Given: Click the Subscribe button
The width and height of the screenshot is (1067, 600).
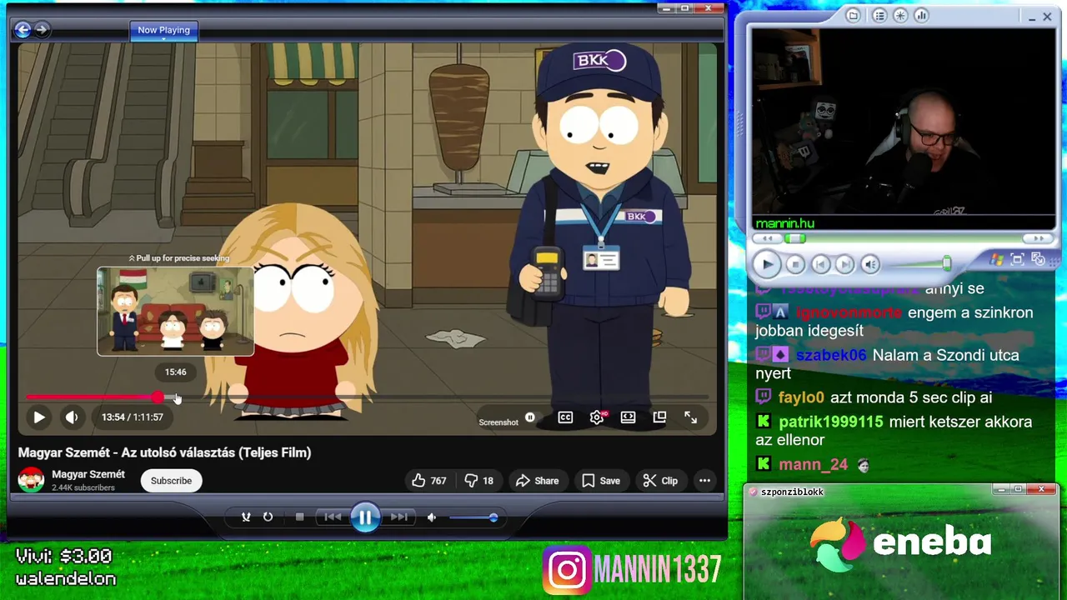Looking at the screenshot, I should click(x=171, y=481).
